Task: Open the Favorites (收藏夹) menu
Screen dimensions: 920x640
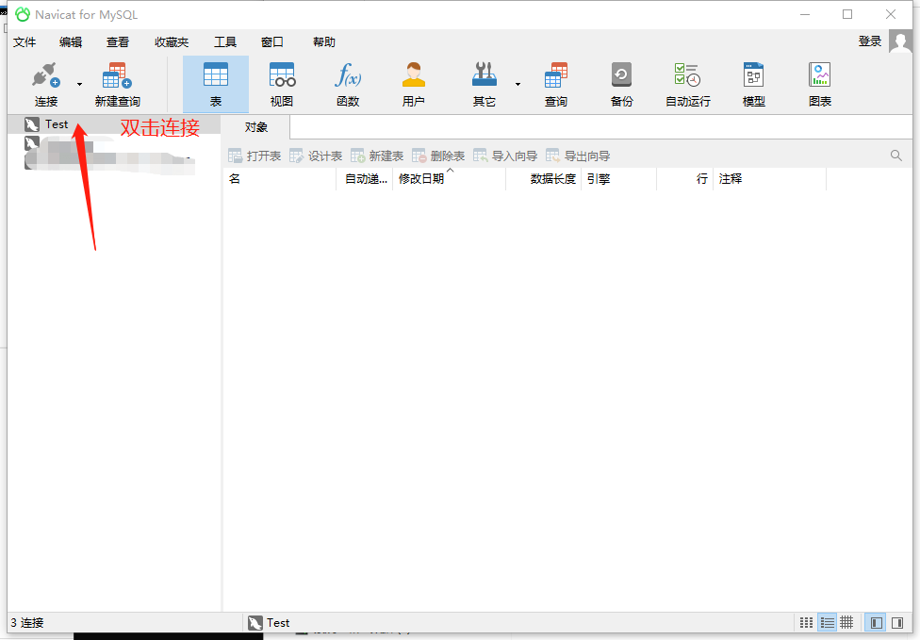Action: 172,42
